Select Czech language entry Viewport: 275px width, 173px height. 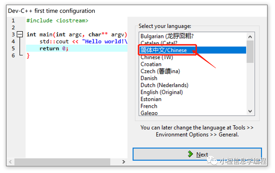(193, 71)
